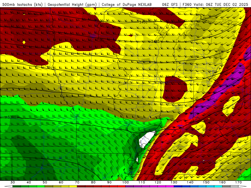Click the 'F360 Valid: 06Z TUE DEC 02 2025' text
This screenshot has width=251, height=188.
tap(215, 5)
